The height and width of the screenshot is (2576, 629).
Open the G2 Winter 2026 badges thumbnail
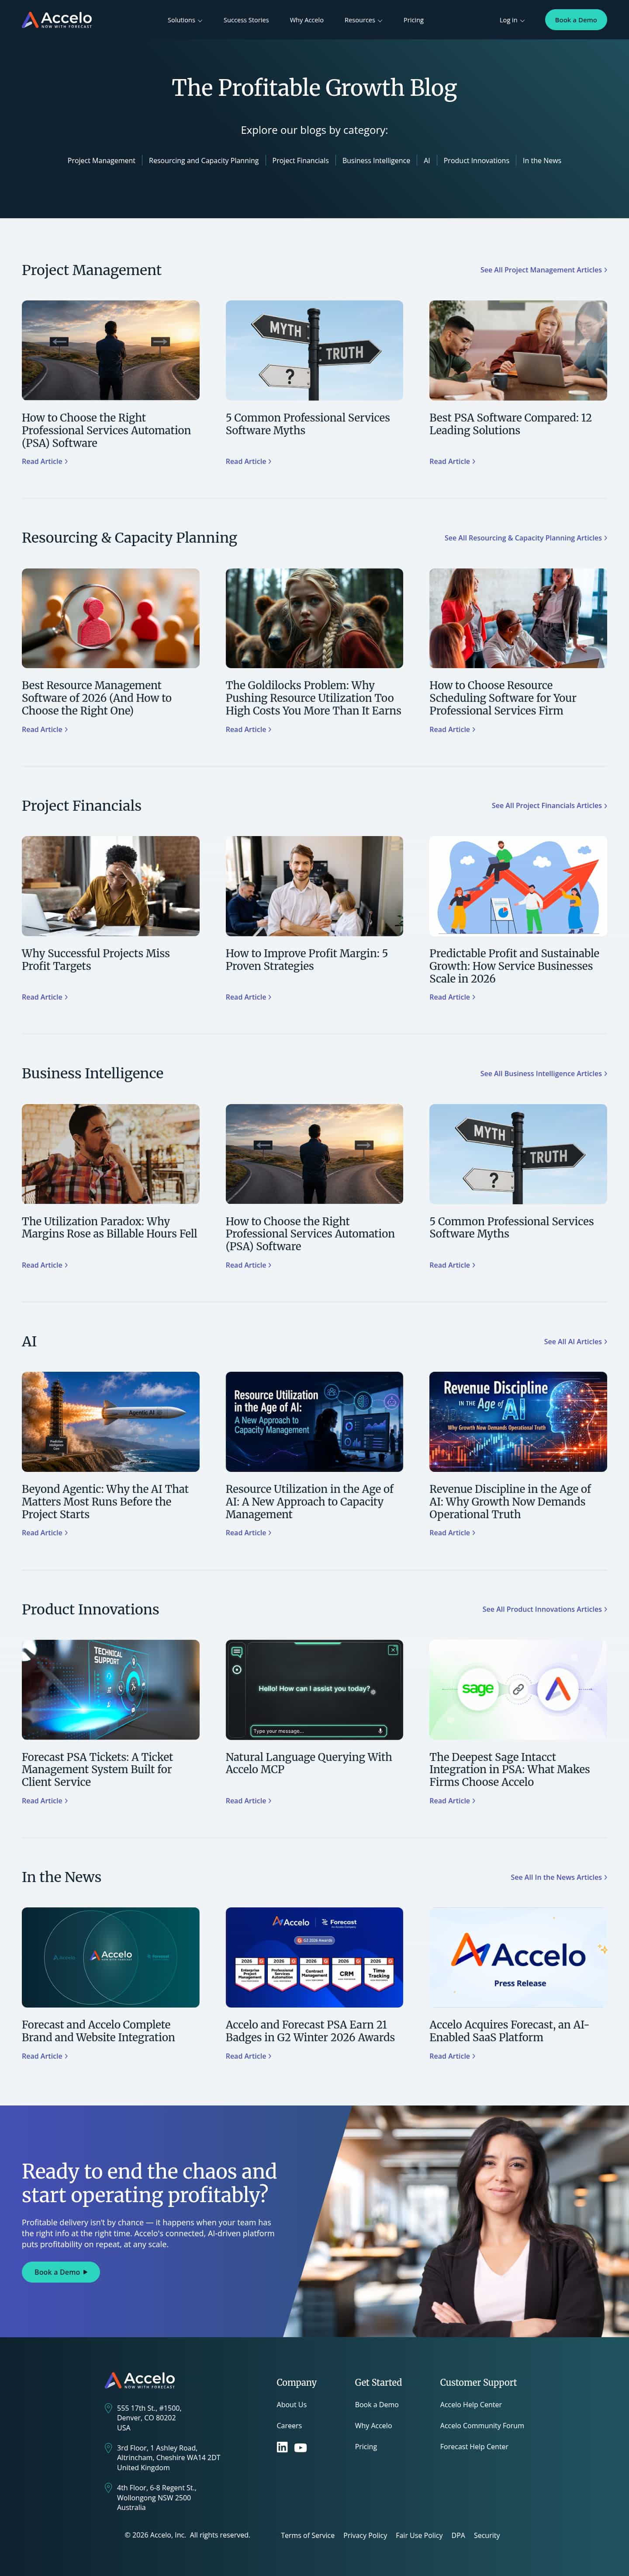314,1957
